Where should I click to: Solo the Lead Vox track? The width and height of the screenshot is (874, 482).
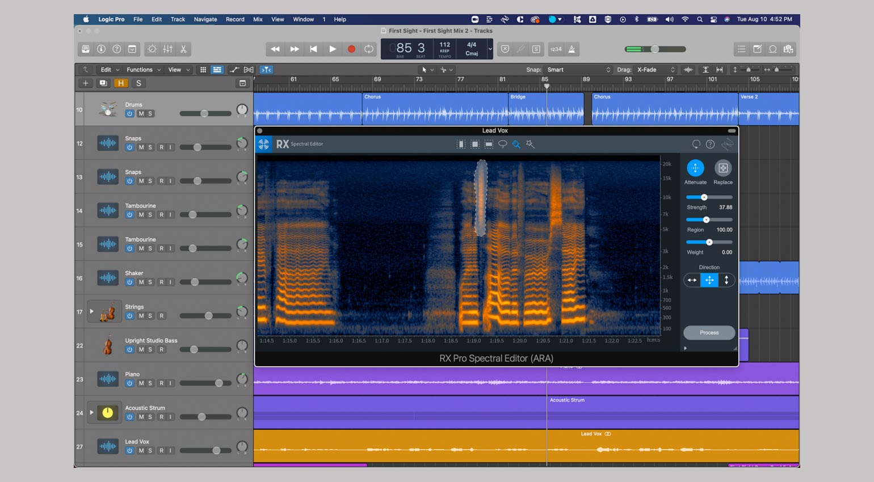tap(150, 451)
